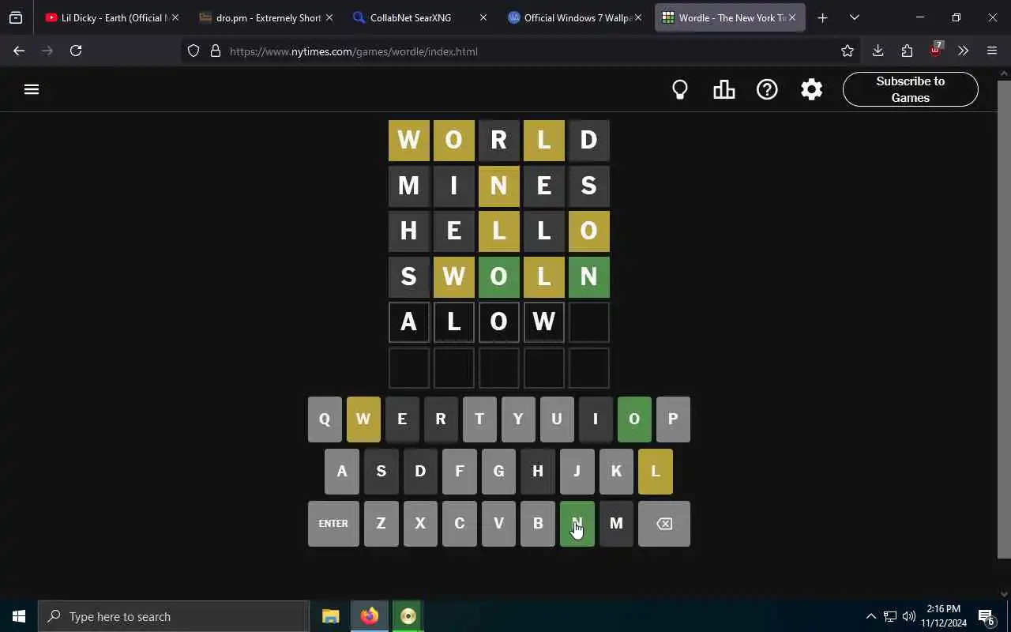Show more tools overflow chevron
This screenshot has width=1011, height=632.
tap(963, 51)
